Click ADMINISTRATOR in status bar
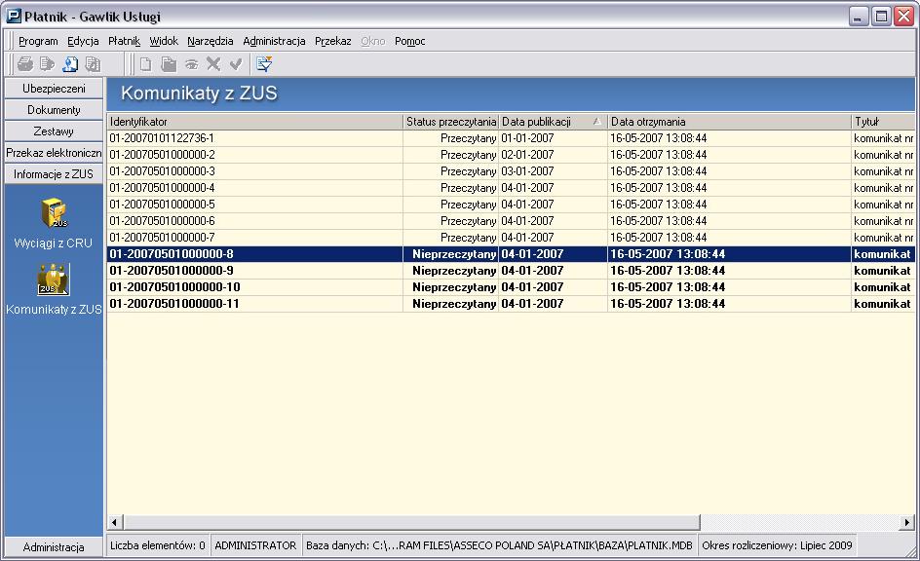 255,545
